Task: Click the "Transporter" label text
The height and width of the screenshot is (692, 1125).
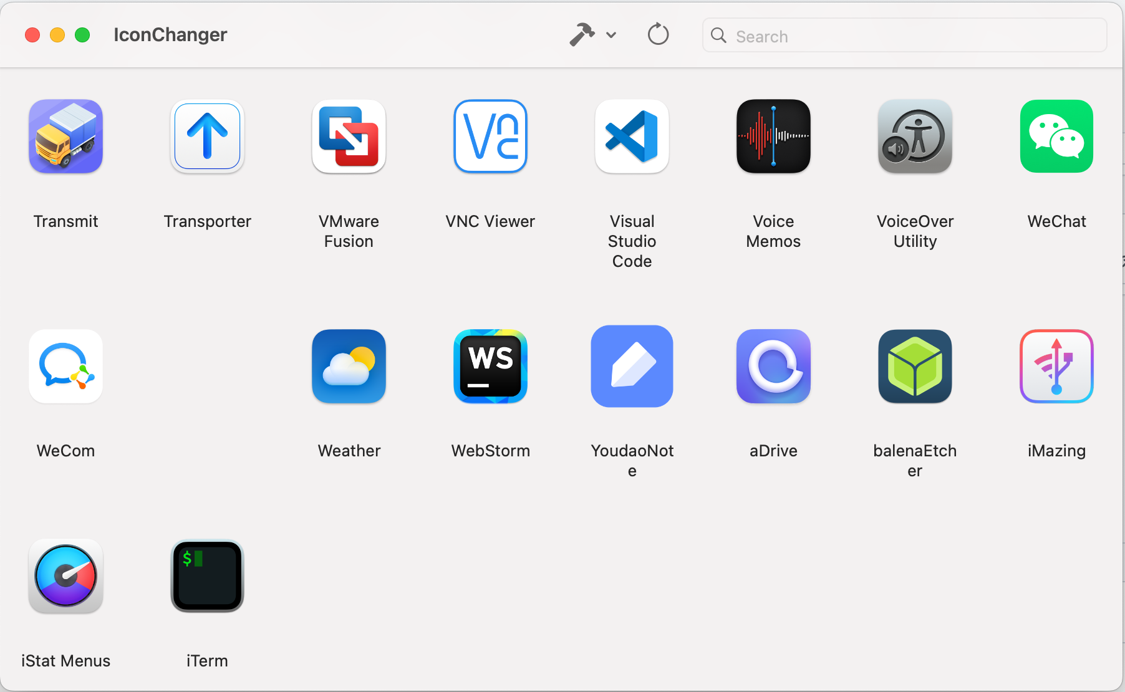Action: click(x=207, y=221)
